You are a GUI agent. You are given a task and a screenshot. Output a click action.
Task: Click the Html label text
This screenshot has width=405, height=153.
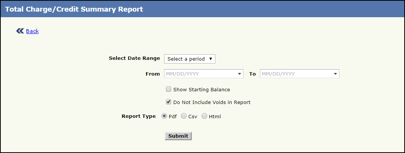pos(215,116)
